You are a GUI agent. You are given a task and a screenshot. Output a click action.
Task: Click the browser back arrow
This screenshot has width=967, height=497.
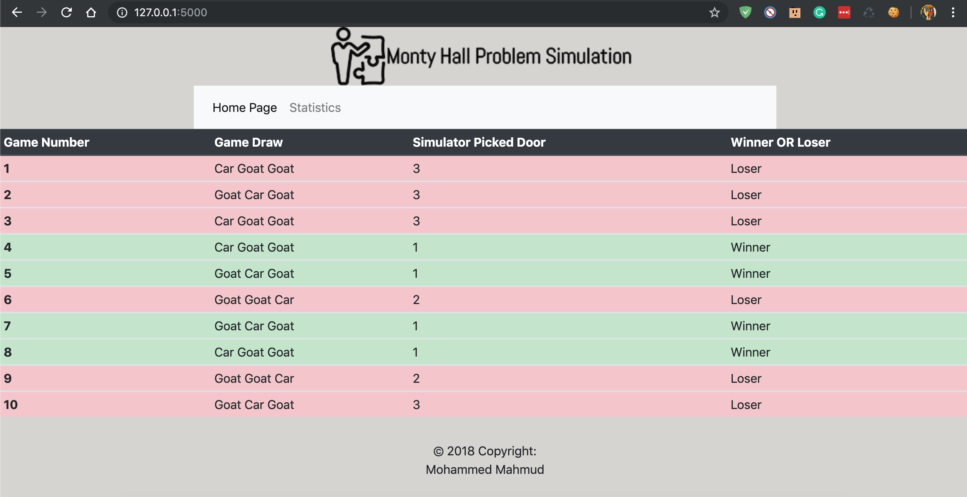(x=17, y=13)
